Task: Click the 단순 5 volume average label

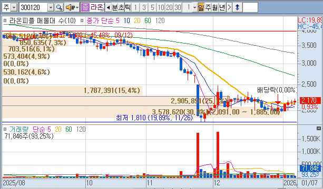Action: pyautogui.click(x=42, y=129)
